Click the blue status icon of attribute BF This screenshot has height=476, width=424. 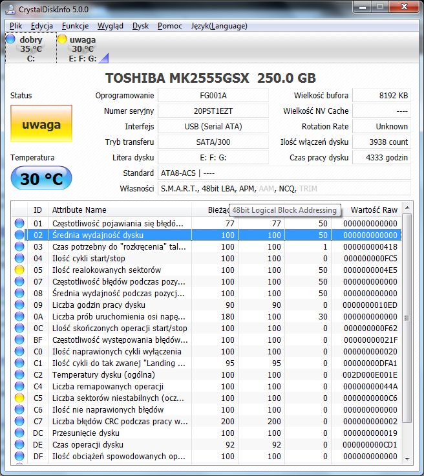point(19,340)
